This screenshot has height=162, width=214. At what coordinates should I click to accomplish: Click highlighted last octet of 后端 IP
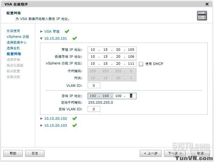[131, 96]
